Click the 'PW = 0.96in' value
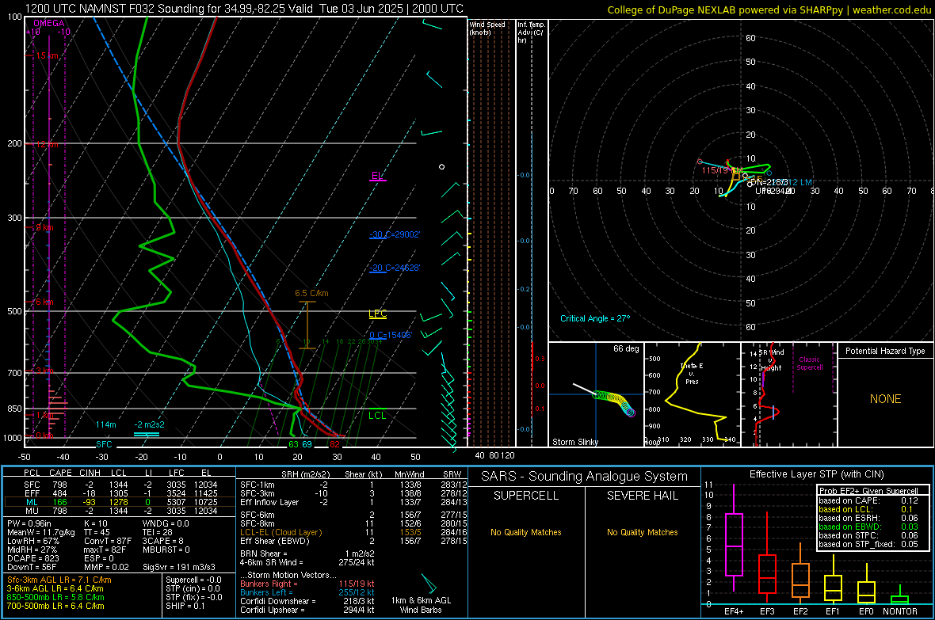Image resolution: width=935 pixels, height=620 pixels. click(29, 523)
